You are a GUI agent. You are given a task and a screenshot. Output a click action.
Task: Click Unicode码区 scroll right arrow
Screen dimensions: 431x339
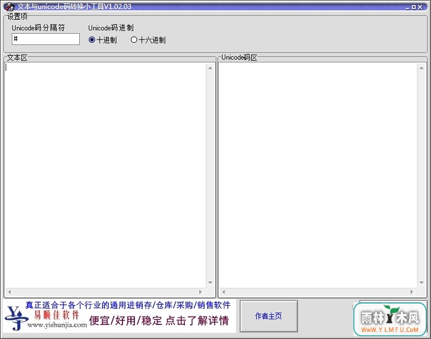click(411, 292)
